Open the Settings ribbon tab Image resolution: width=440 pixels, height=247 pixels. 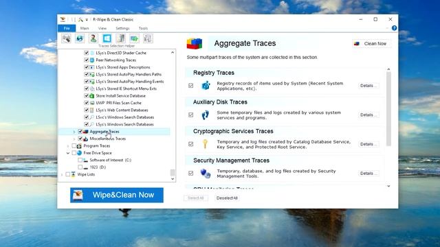click(x=122, y=28)
